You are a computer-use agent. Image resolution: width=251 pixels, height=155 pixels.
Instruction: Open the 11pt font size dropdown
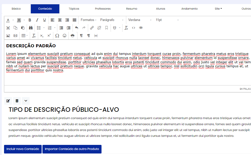point(167,20)
